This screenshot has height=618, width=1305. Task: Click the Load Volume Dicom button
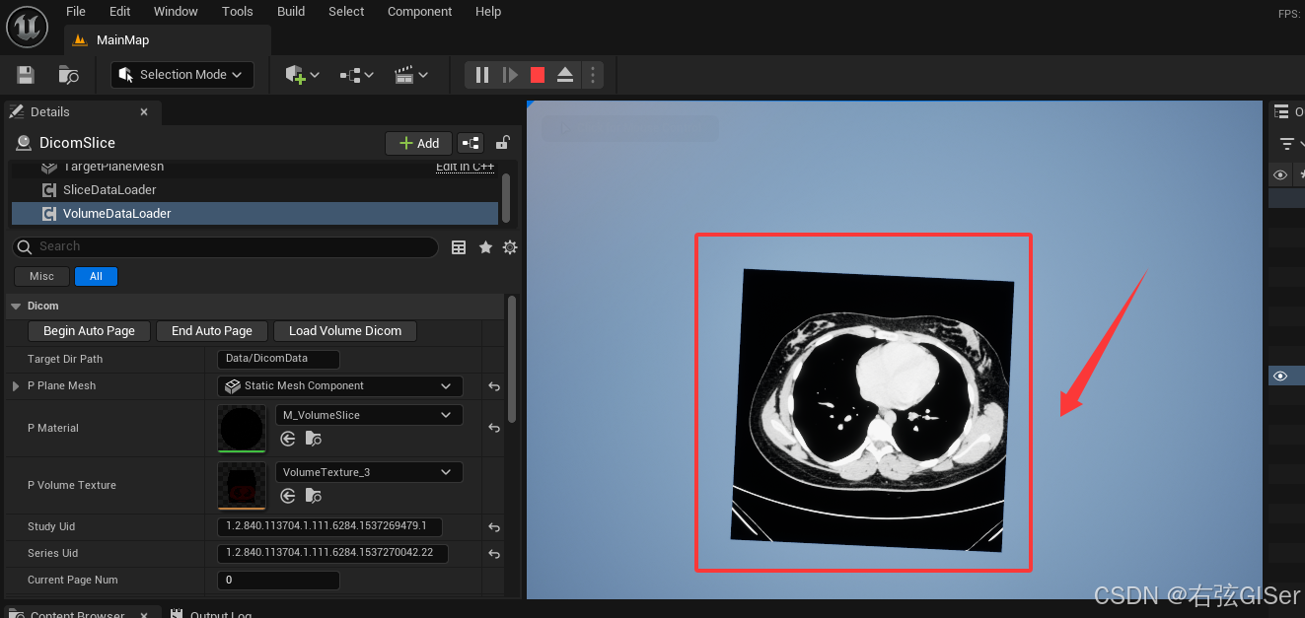click(x=345, y=331)
